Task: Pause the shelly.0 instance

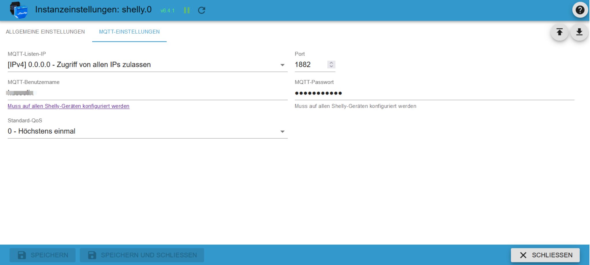Action: (x=187, y=10)
